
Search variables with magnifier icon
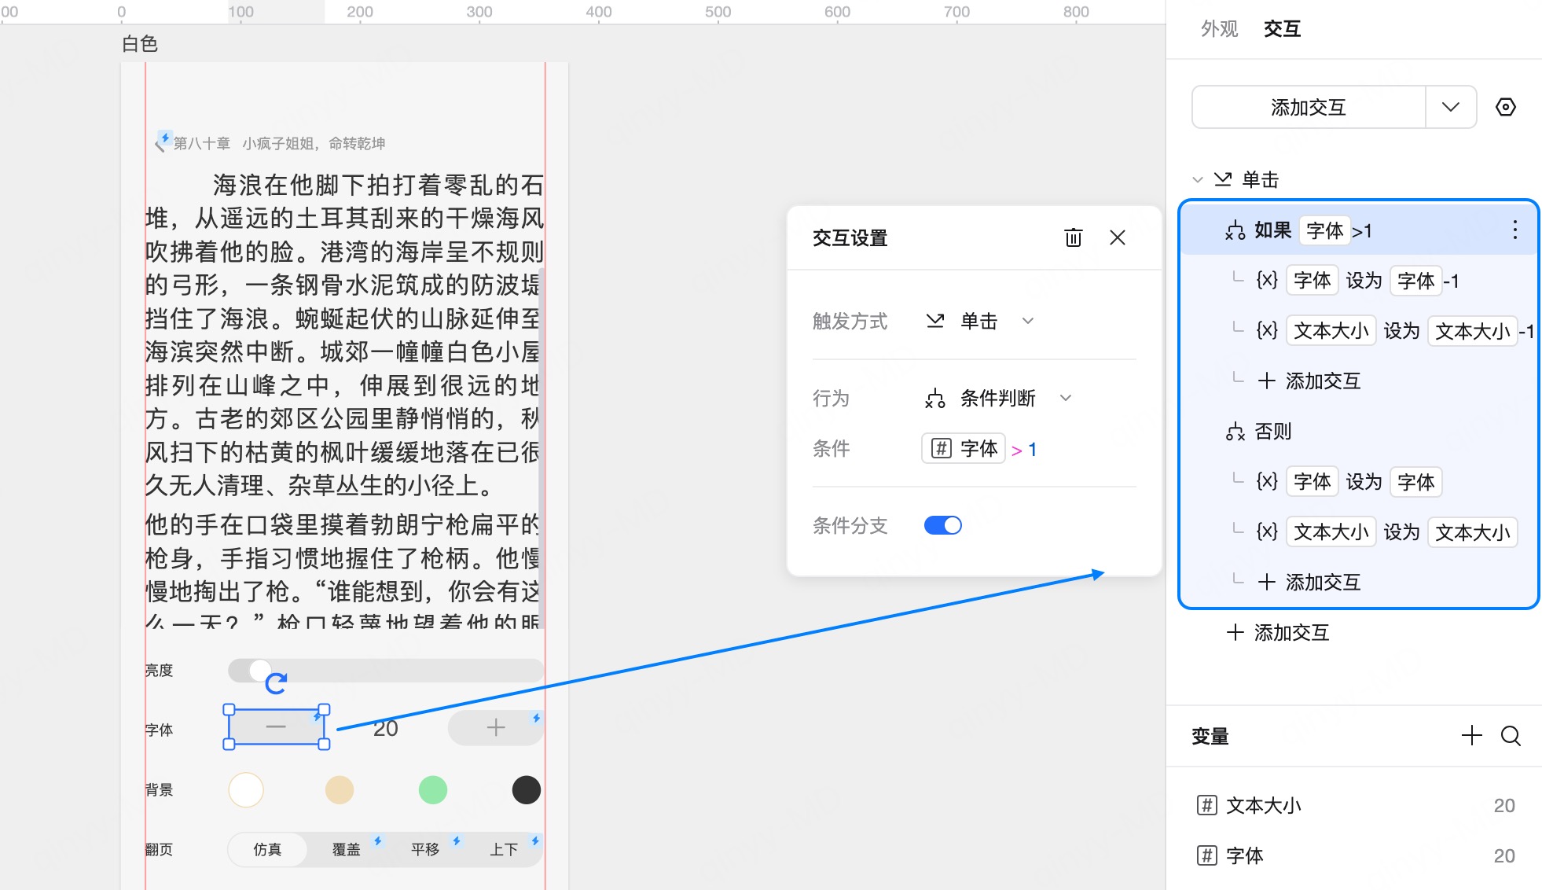pos(1511,736)
